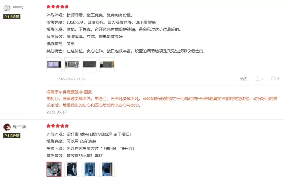Open the third thumbnail in the second review
The width and height of the screenshot is (287, 179).
coord(90,169)
